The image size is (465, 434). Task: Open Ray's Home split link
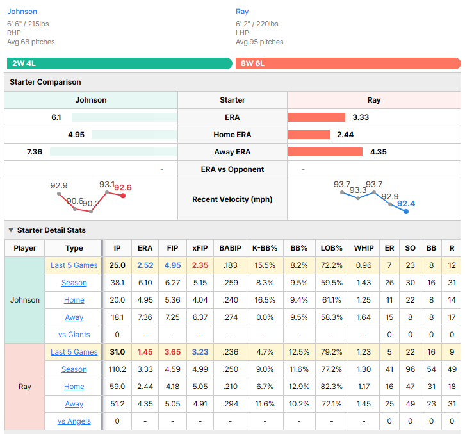[x=74, y=387]
